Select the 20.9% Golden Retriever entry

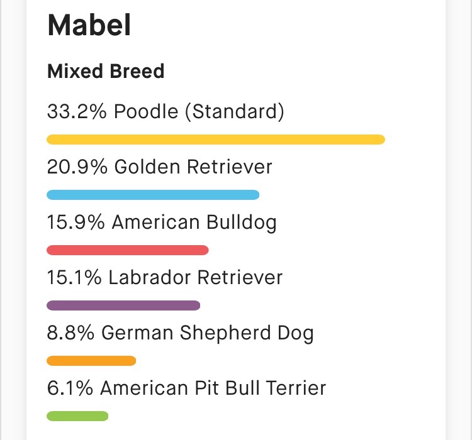pos(160,167)
